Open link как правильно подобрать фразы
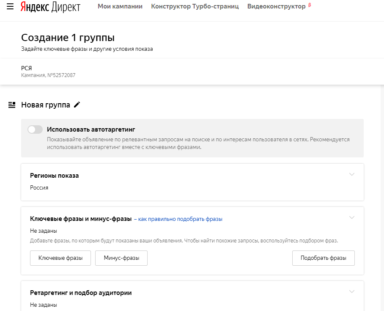Viewport: 384px width, 311px height. (180, 219)
